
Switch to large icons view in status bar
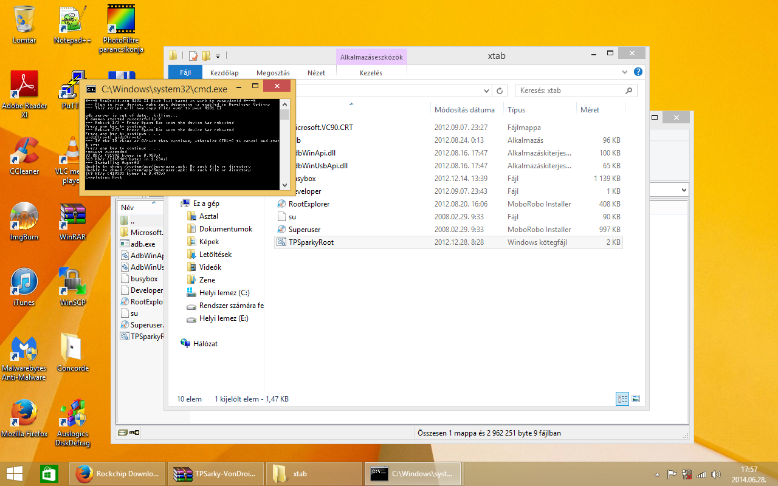[x=636, y=399]
